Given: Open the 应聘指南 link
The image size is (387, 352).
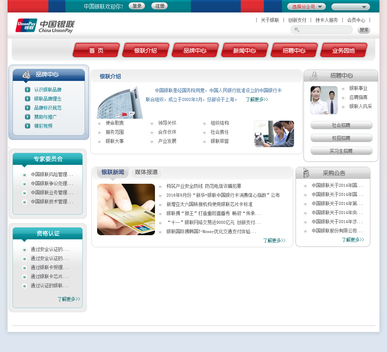Looking at the screenshot, I should (x=358, y=97).
